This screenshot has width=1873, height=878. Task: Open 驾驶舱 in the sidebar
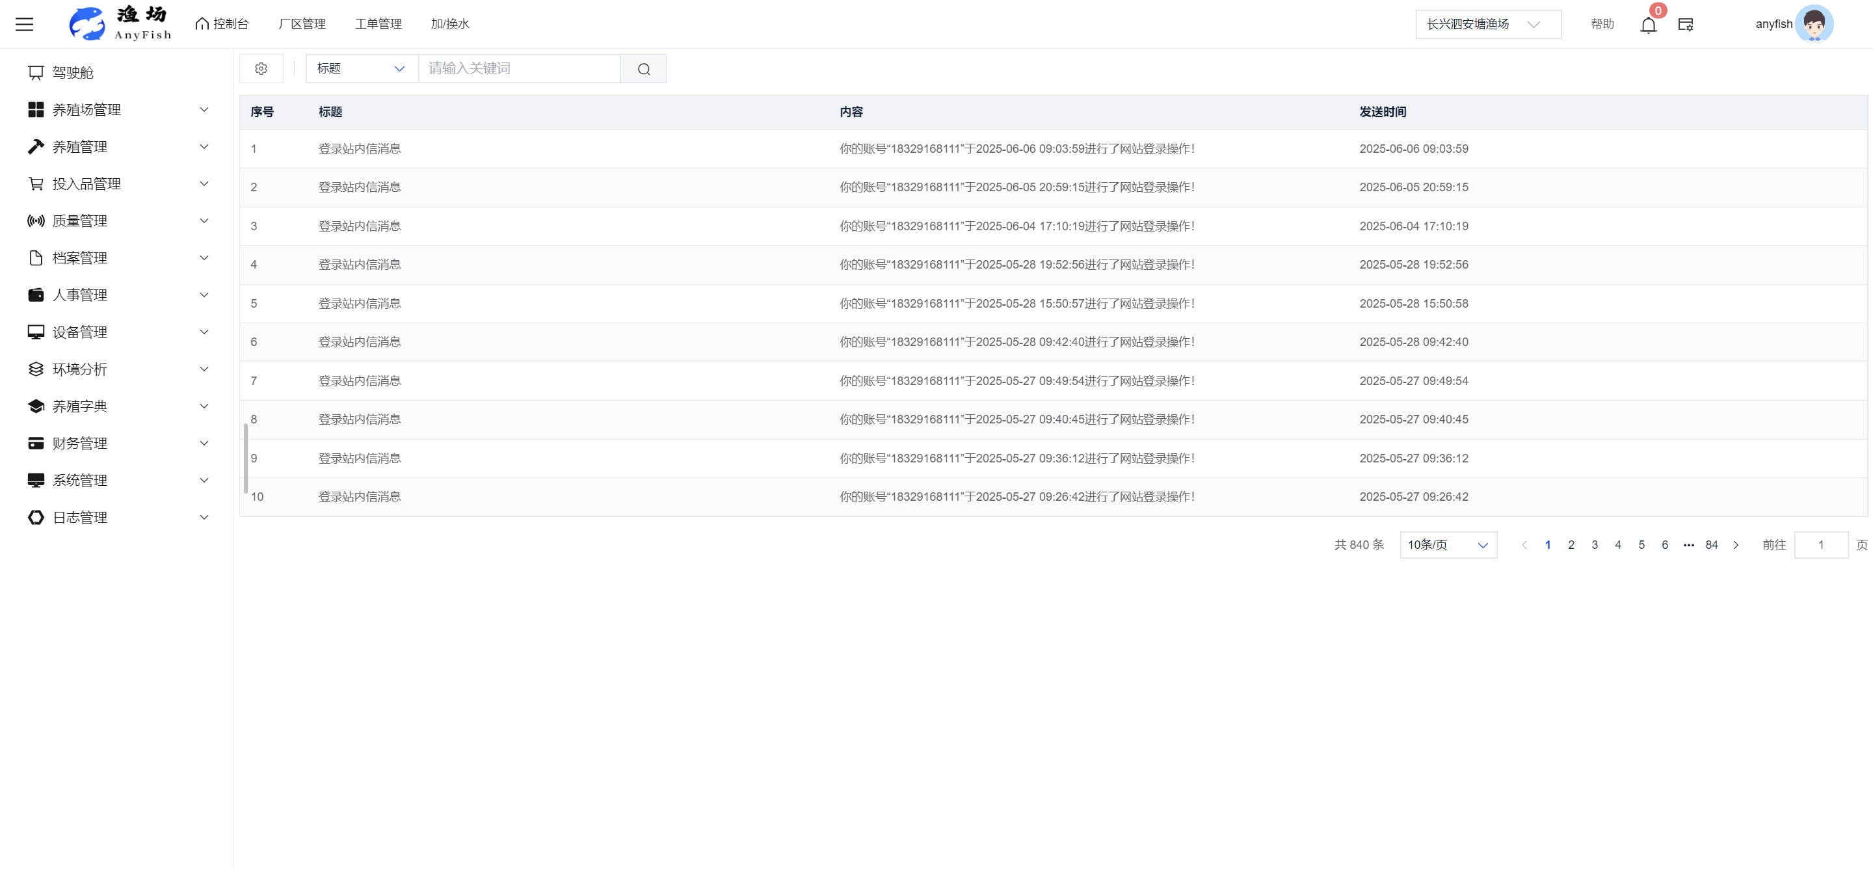tap(73, 73)
